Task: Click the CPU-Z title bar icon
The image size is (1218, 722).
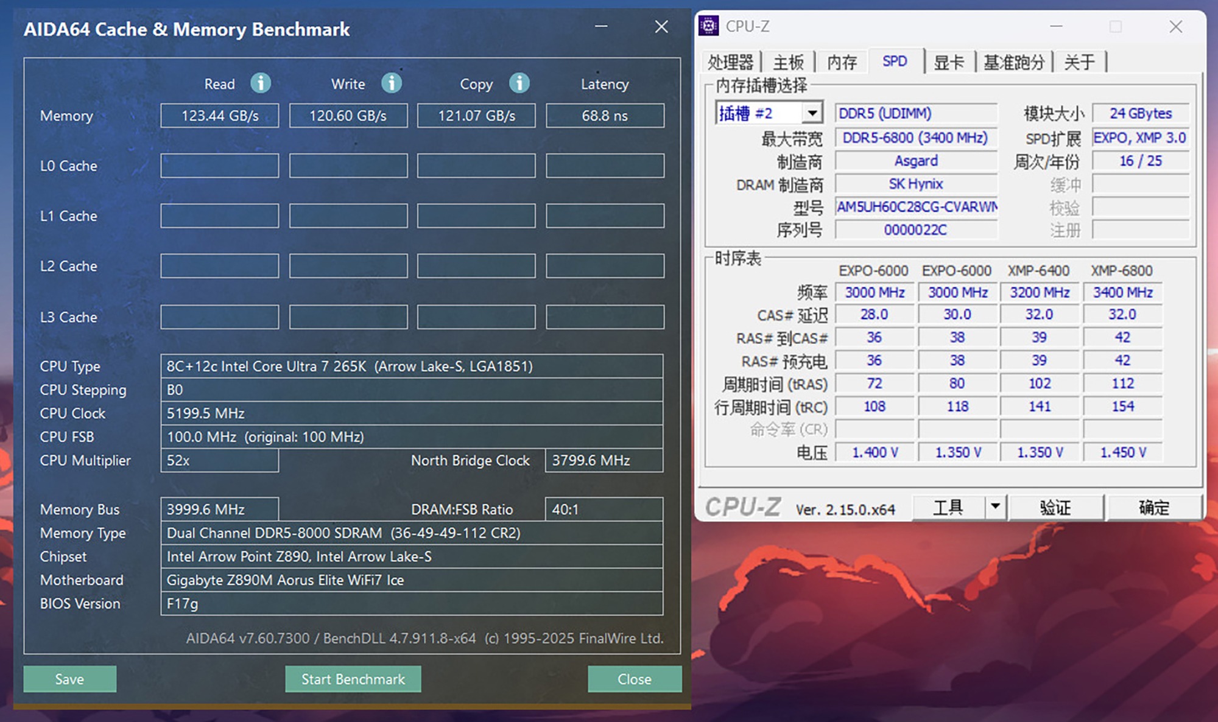Action: [x=708, y=26]
